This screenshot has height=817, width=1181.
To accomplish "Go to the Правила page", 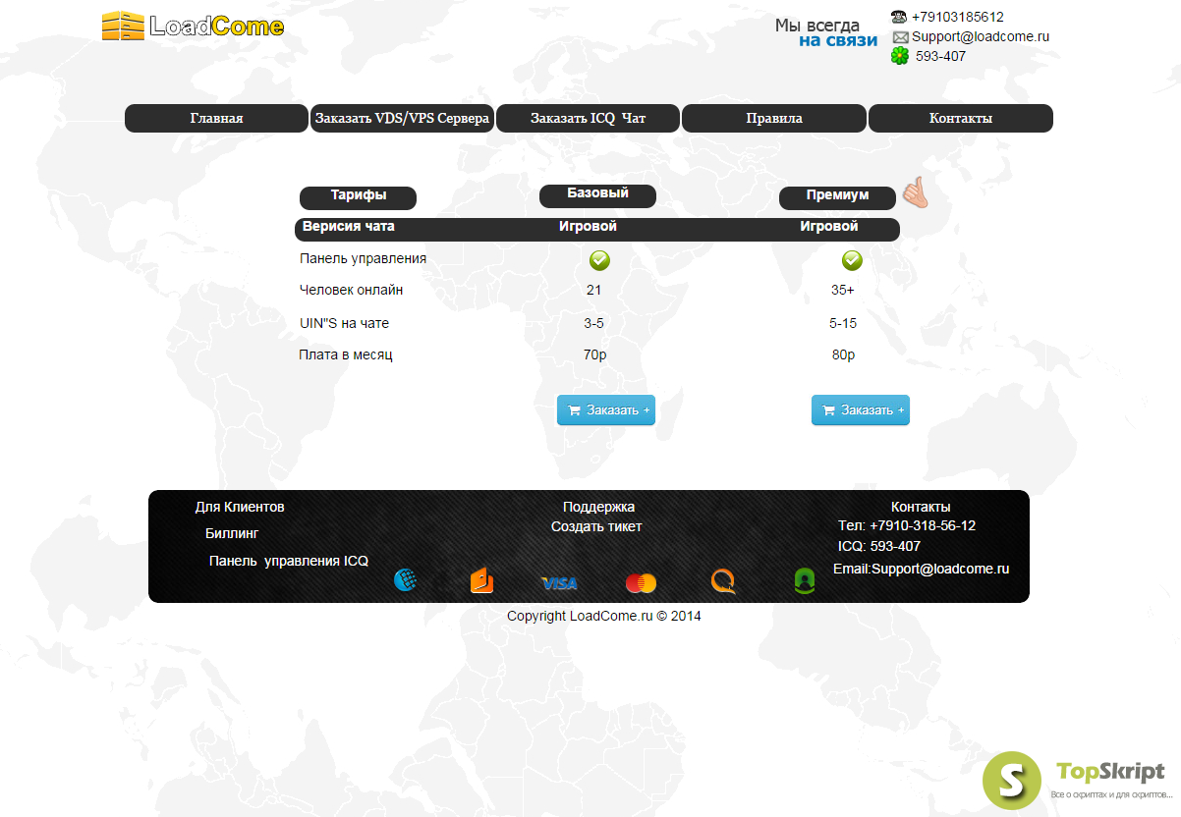I will pos(774,118).
